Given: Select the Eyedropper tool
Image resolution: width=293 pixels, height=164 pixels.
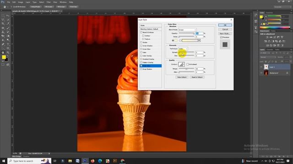Looking at the screenshot, I should coord(8,24).
